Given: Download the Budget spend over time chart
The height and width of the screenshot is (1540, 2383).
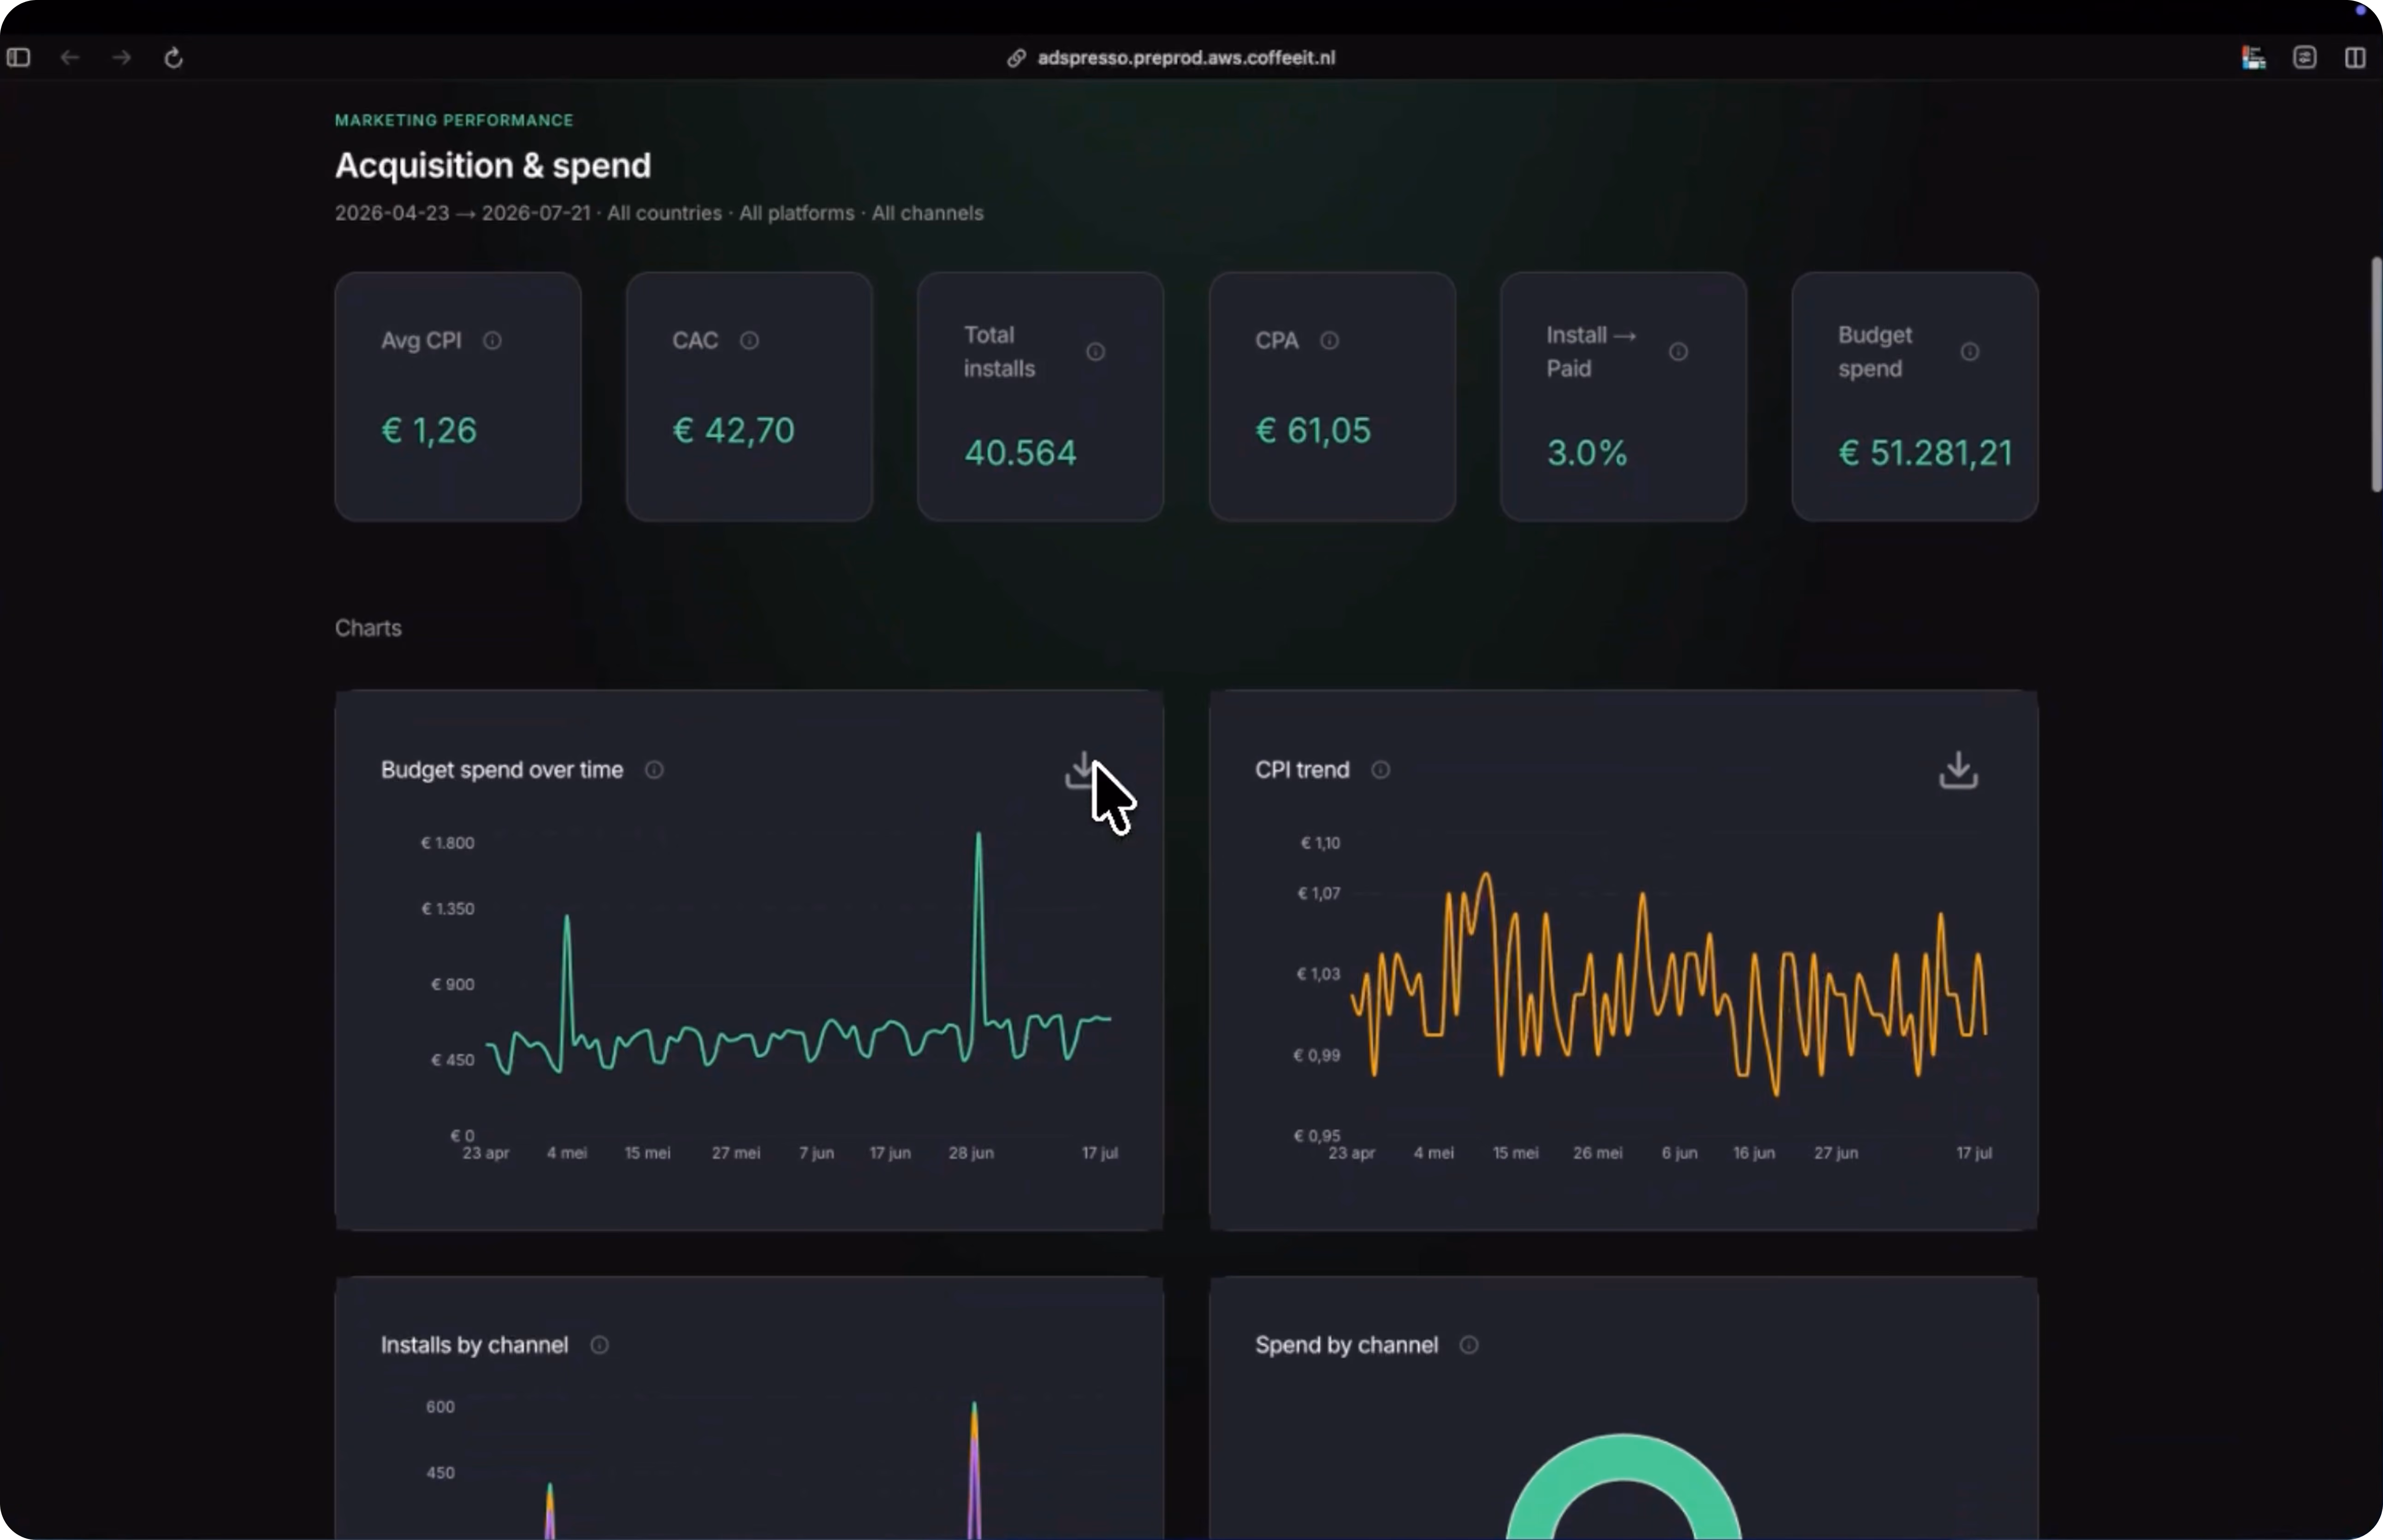Looking at the screenshot, I should 1084,770.
